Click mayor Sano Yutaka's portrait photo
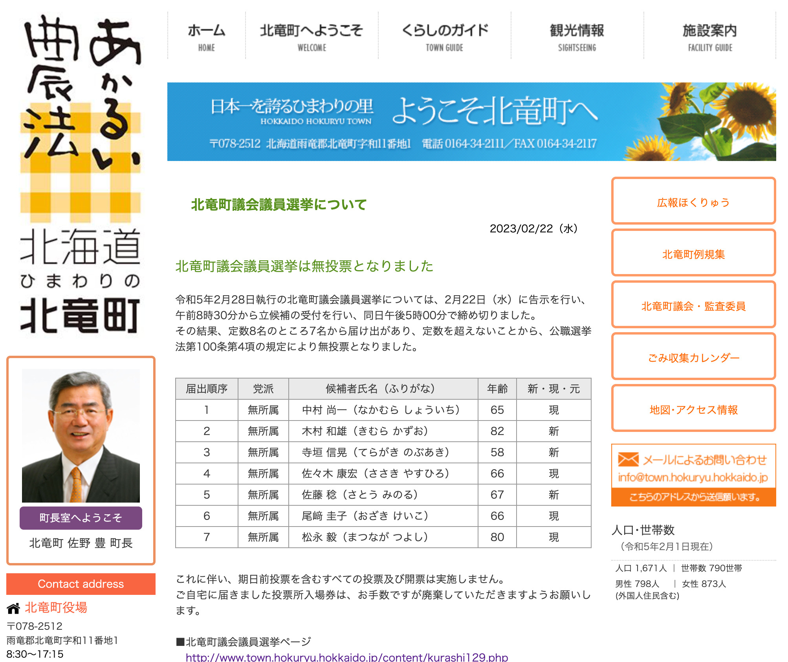Image resolution: width=788 pixels, height=662 pixels. (x=81, y=436)
